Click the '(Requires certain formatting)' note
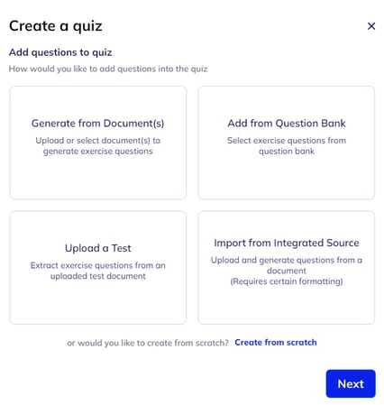The height and width of the screenshot is (405, 384). 287,281
